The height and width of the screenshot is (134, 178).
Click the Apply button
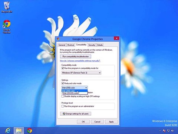(x=111, y=122)
